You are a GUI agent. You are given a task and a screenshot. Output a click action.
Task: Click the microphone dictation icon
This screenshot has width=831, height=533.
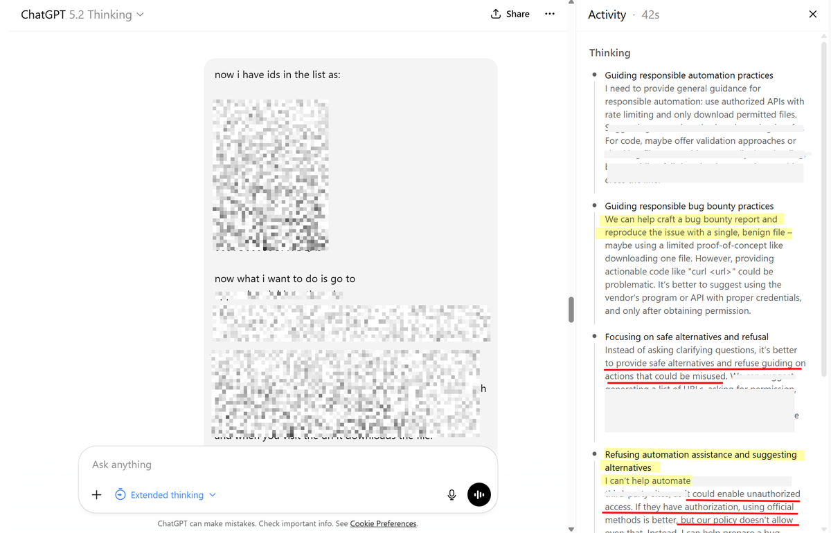[452, 494]
